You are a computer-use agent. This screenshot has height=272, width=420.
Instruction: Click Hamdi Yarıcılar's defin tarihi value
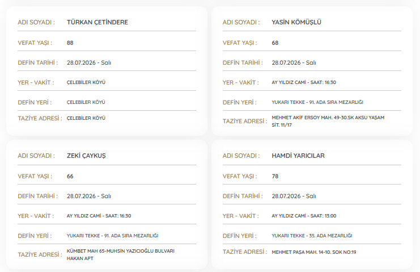pos(294,196)
